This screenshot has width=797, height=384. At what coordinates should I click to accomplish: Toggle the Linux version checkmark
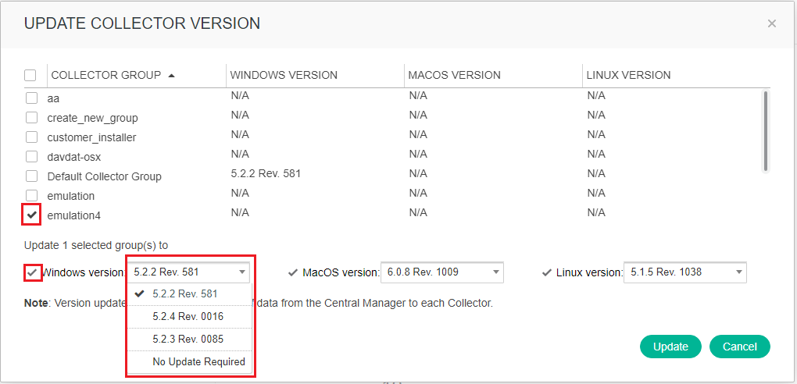(547, 272)
